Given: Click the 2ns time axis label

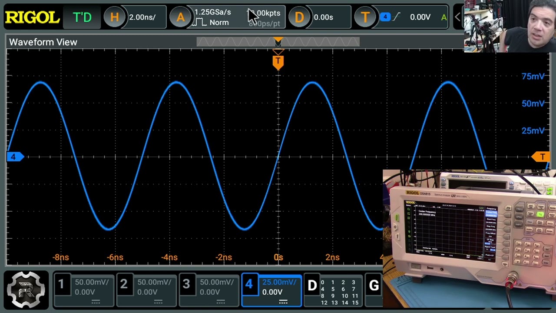Looking at the screenshot, I should click(332, 257).
